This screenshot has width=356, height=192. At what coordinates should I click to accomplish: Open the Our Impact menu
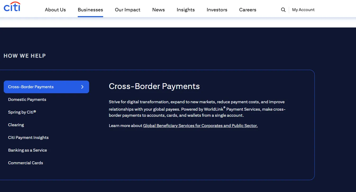[x=128, y=10]
